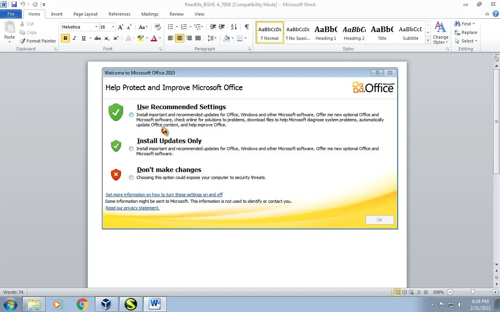Align text left
This screenshot has width=500, height=312.
point(171,38)
